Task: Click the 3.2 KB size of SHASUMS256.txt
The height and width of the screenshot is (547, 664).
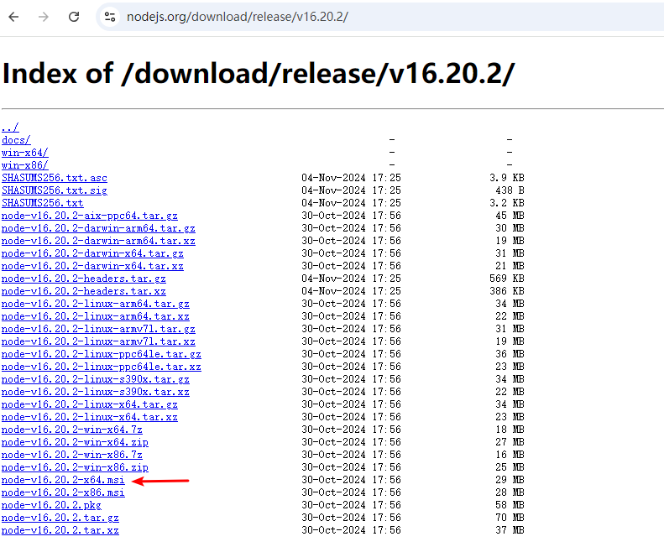Action: 507,203
